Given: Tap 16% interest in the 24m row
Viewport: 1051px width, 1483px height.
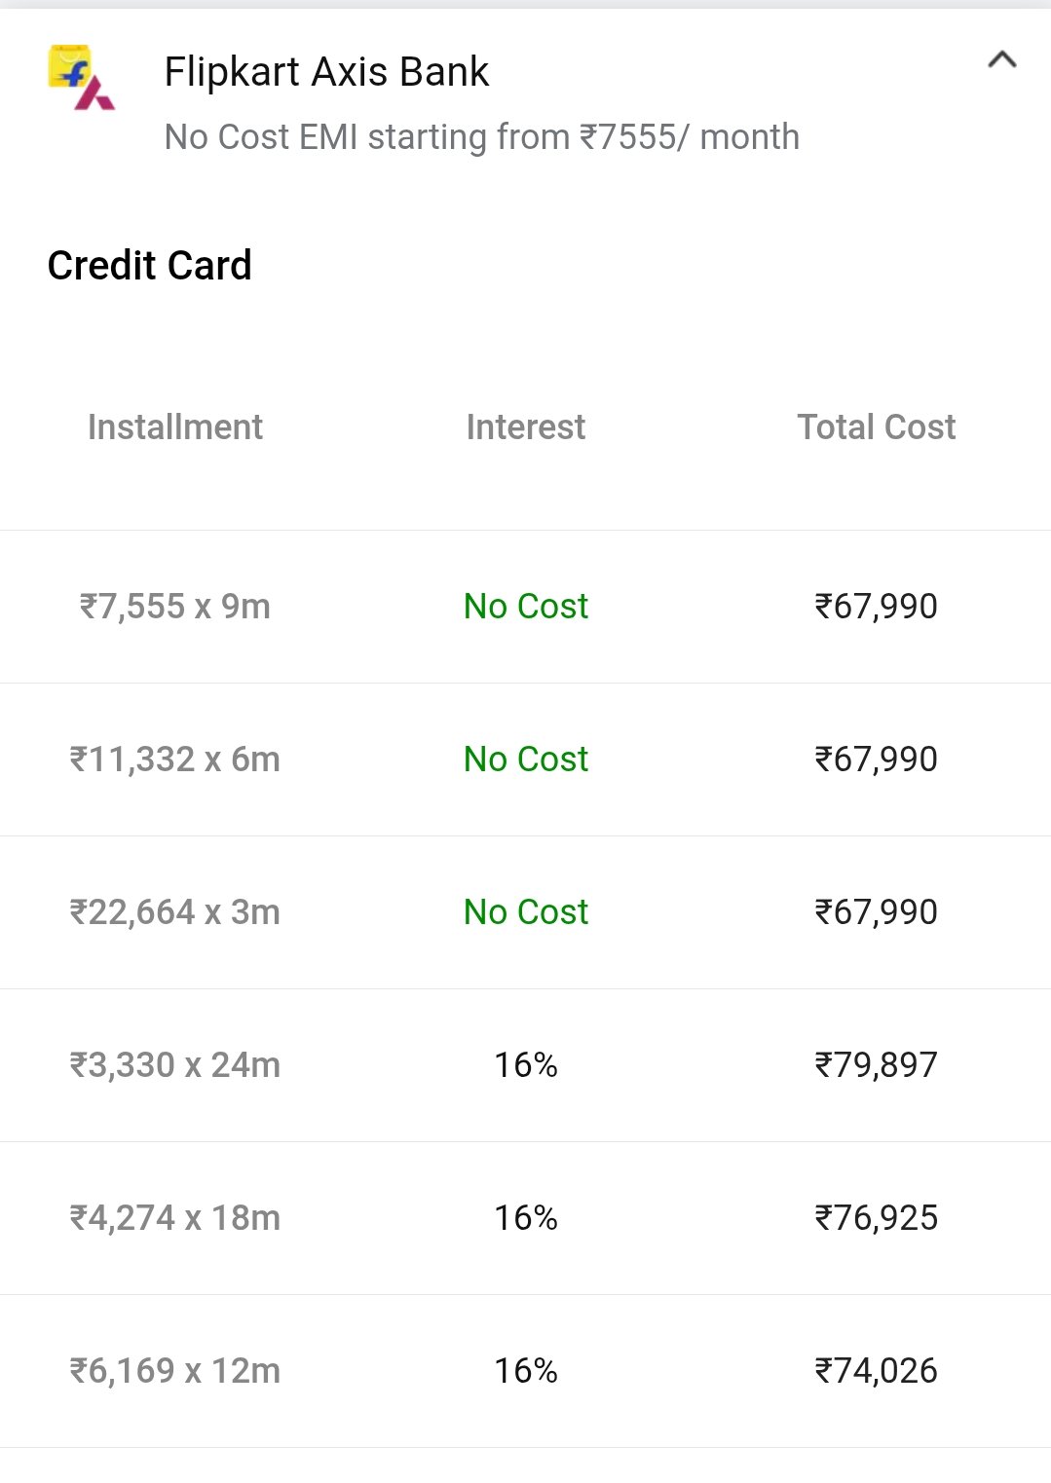Looking at the screenshot, I should [526, 1065].
